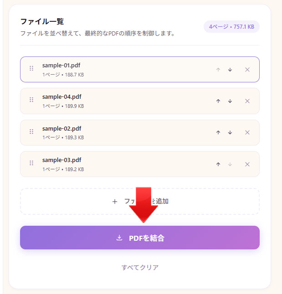Select the sample-03.pdf file name
Image resolution: width=282 pixels, height=294 pixels.
pos(62,160)
